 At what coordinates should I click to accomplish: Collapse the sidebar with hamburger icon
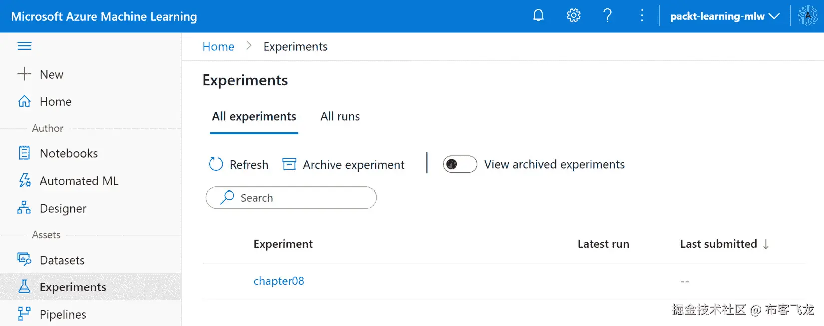click(24, 46)
